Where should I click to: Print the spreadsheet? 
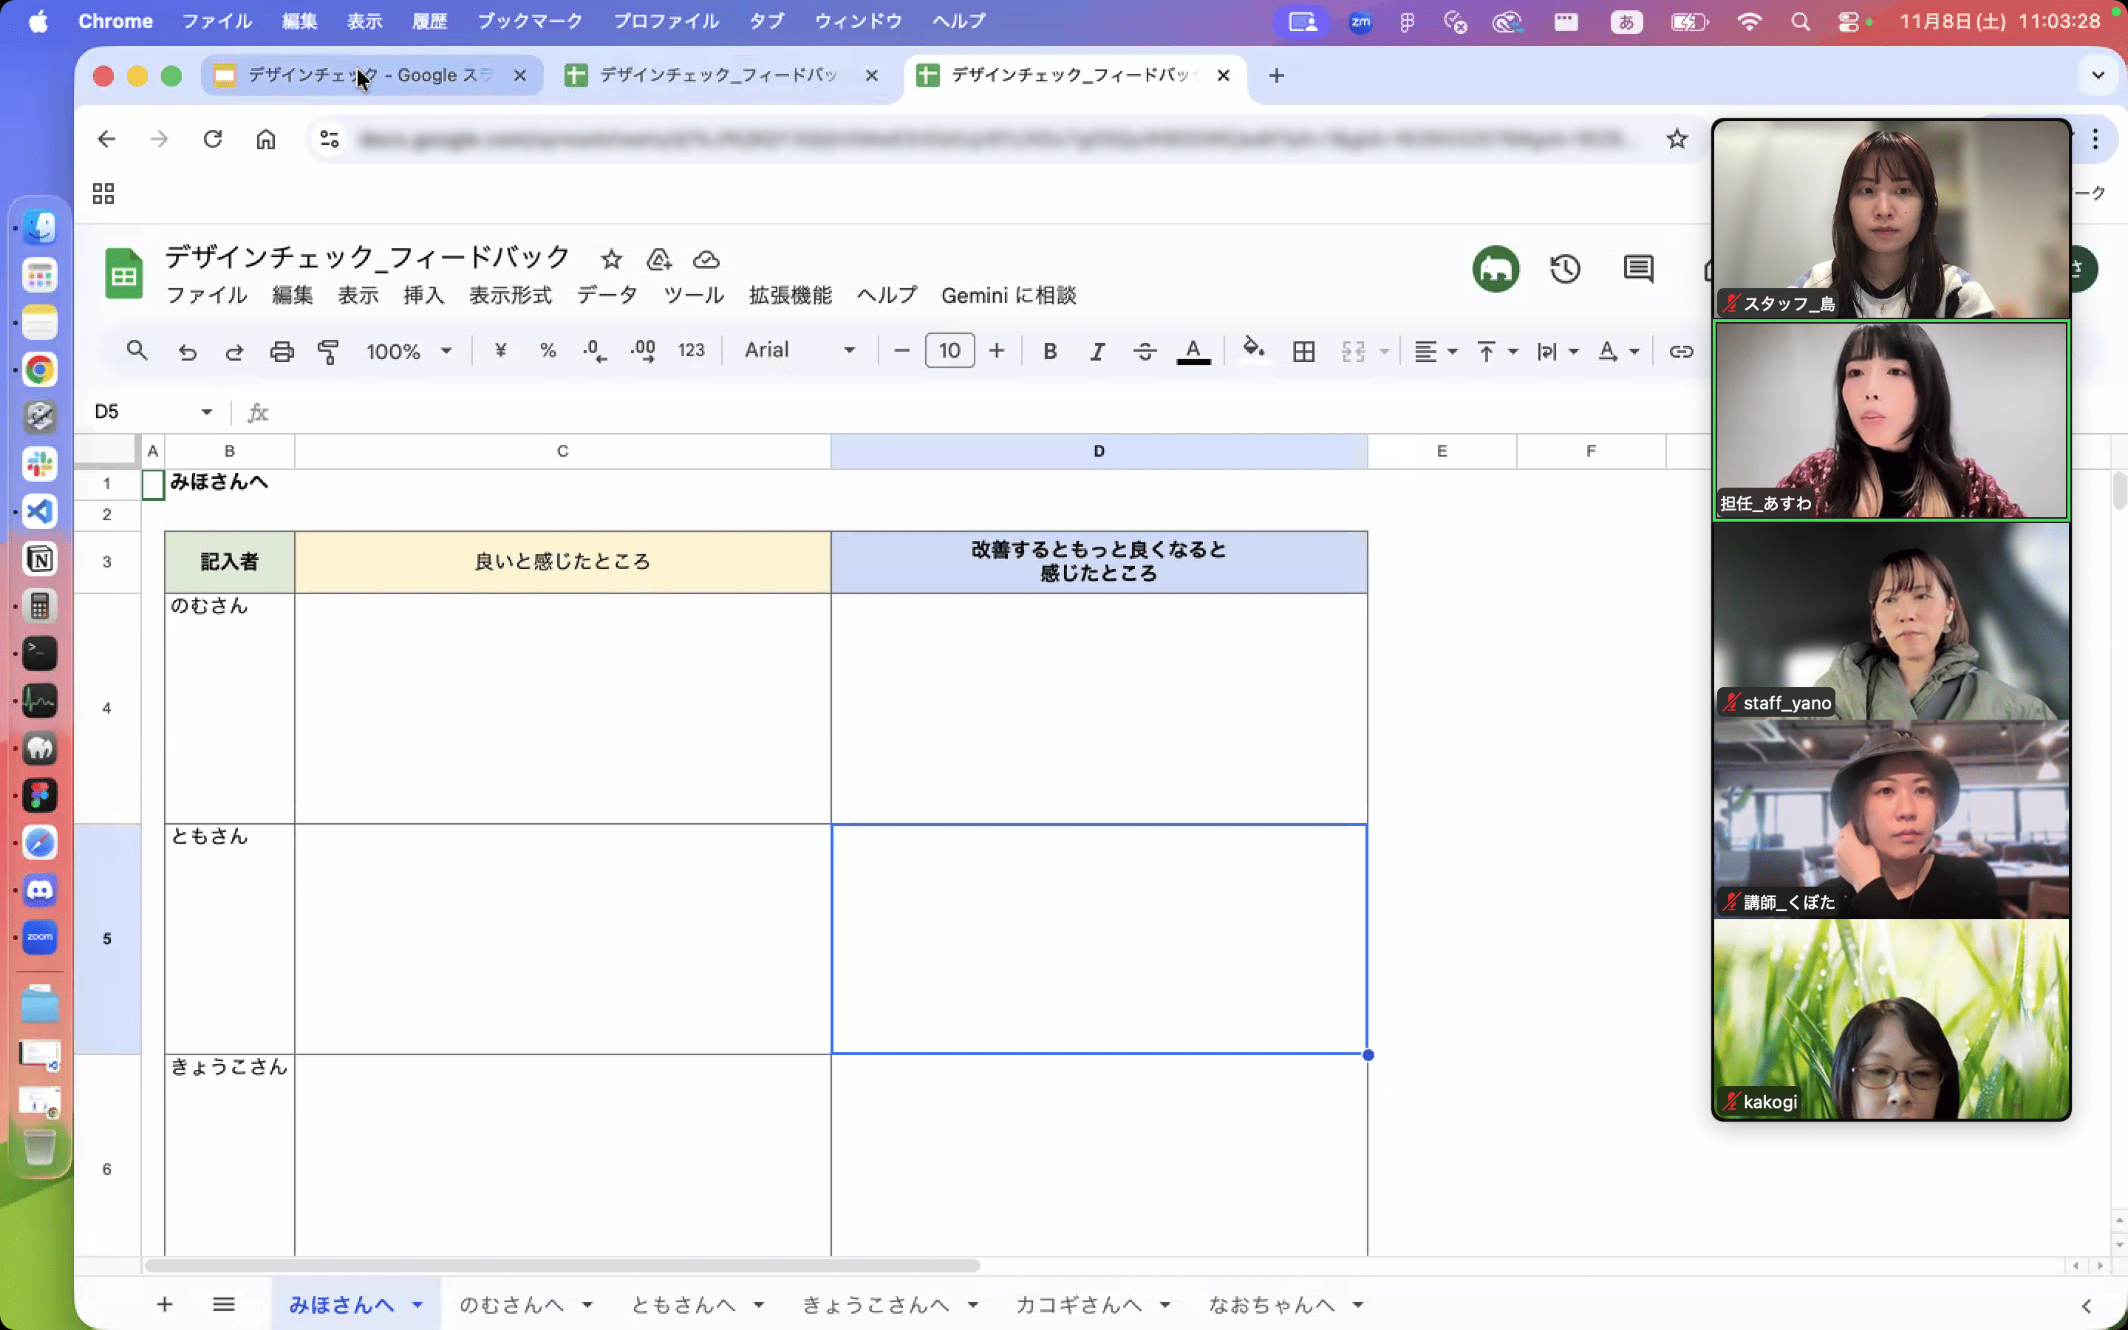pos(281,351)
